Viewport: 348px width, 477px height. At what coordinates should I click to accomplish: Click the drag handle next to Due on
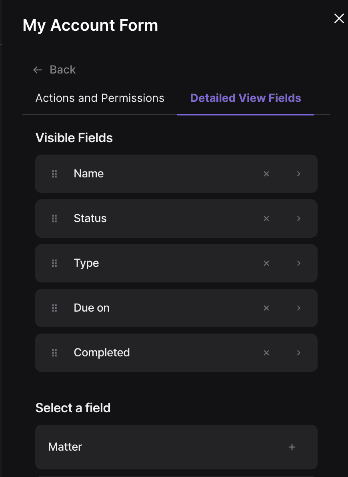pyautogui.click(x=54, y=308)
